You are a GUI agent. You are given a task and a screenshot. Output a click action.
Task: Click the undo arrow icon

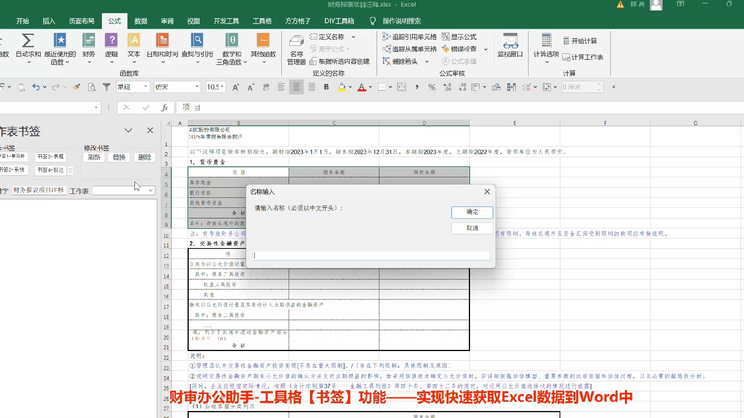[x=36, y=87]
